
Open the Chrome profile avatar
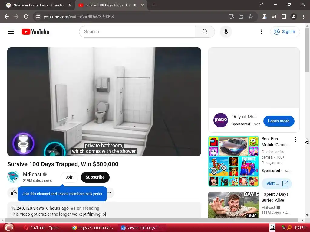point(294,17)
